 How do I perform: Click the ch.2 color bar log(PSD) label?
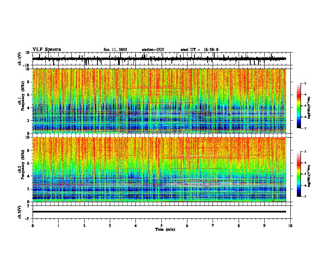coord(309,176)
